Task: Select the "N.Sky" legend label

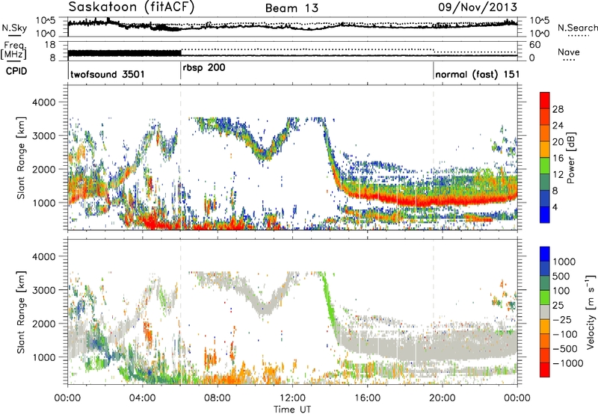Action: (14, 28)
